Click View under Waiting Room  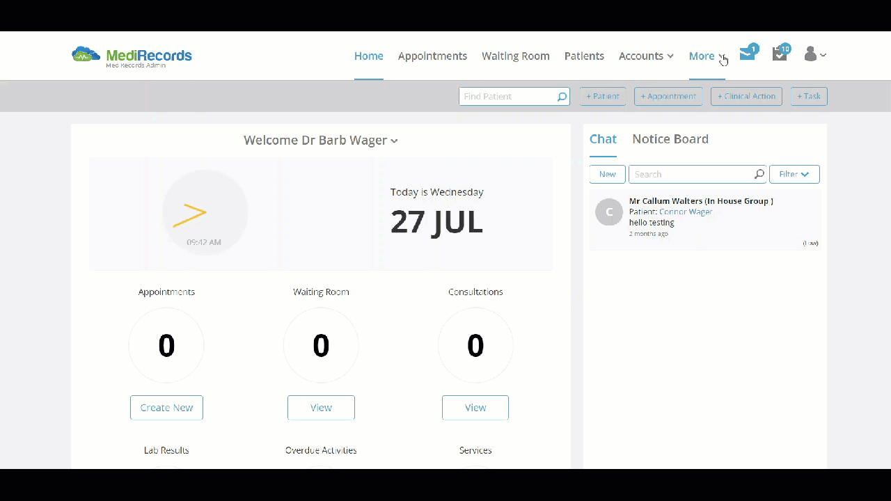click(321, 408)
